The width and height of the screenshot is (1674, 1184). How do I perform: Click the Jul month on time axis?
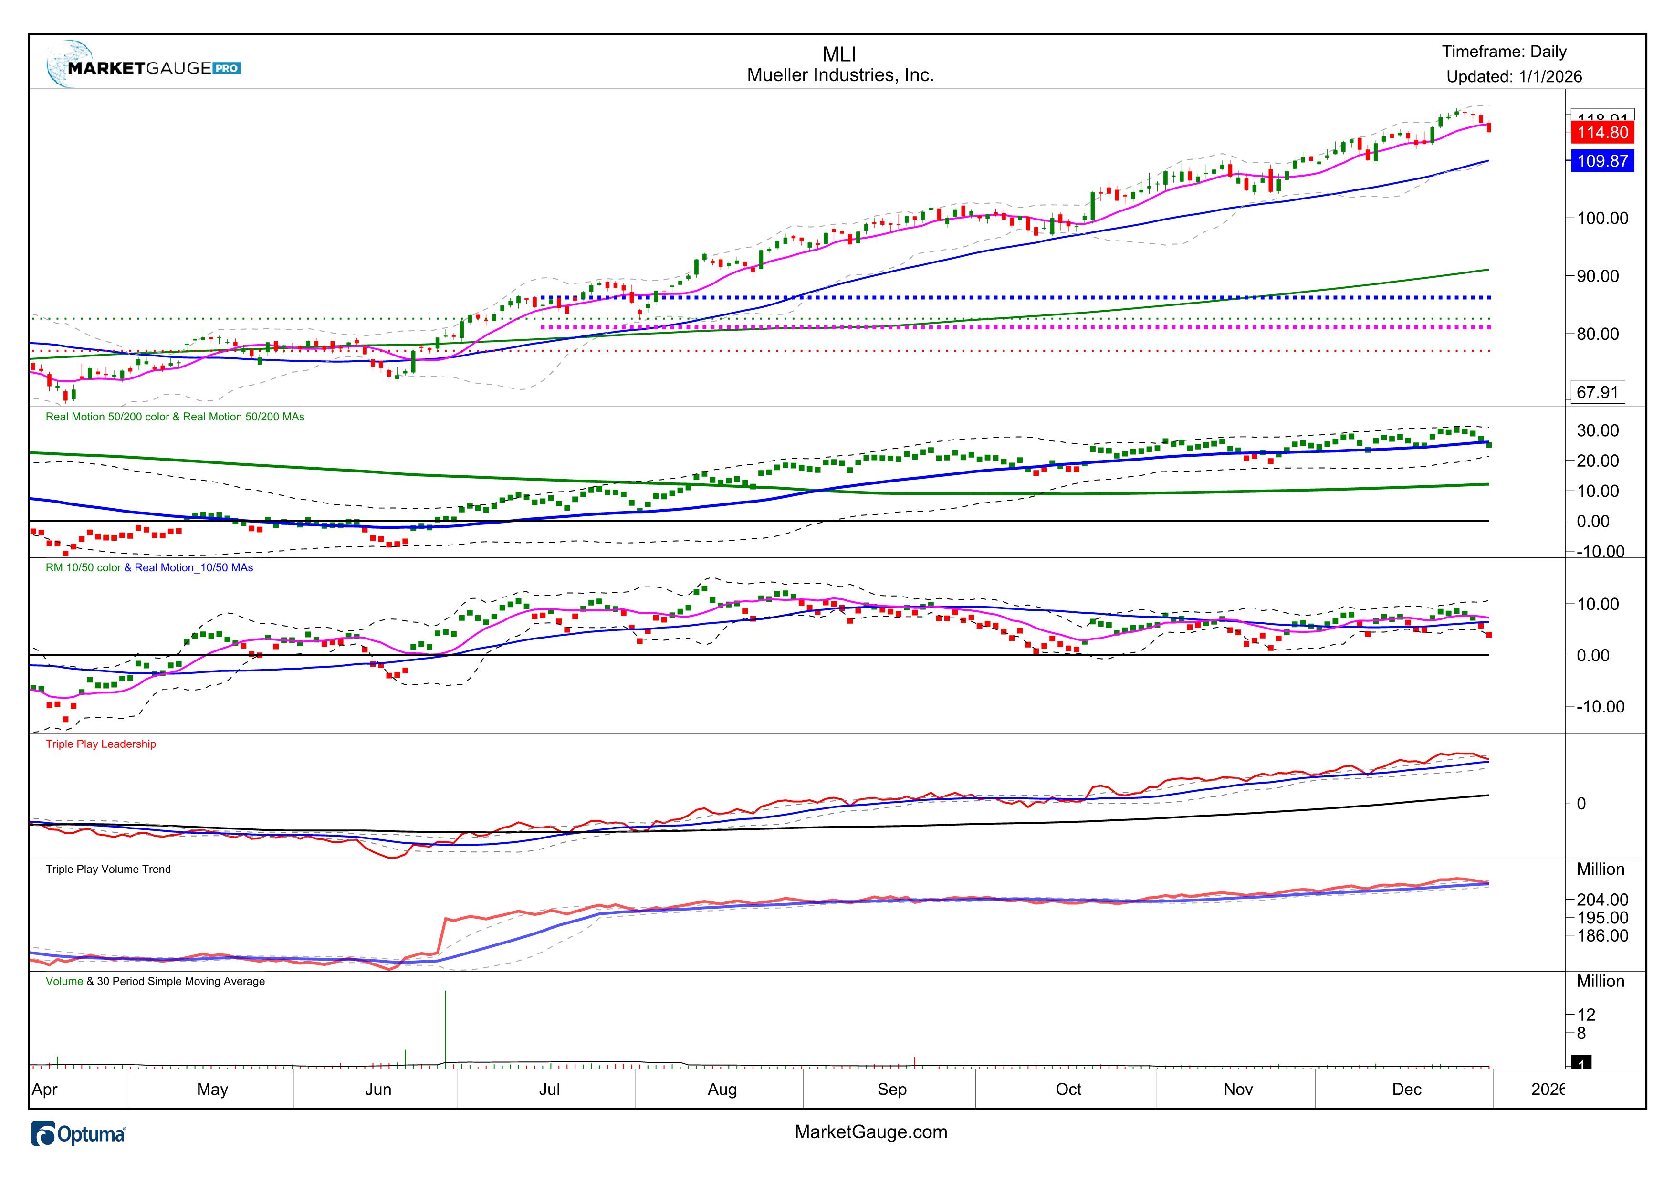tap(549, 1090)
